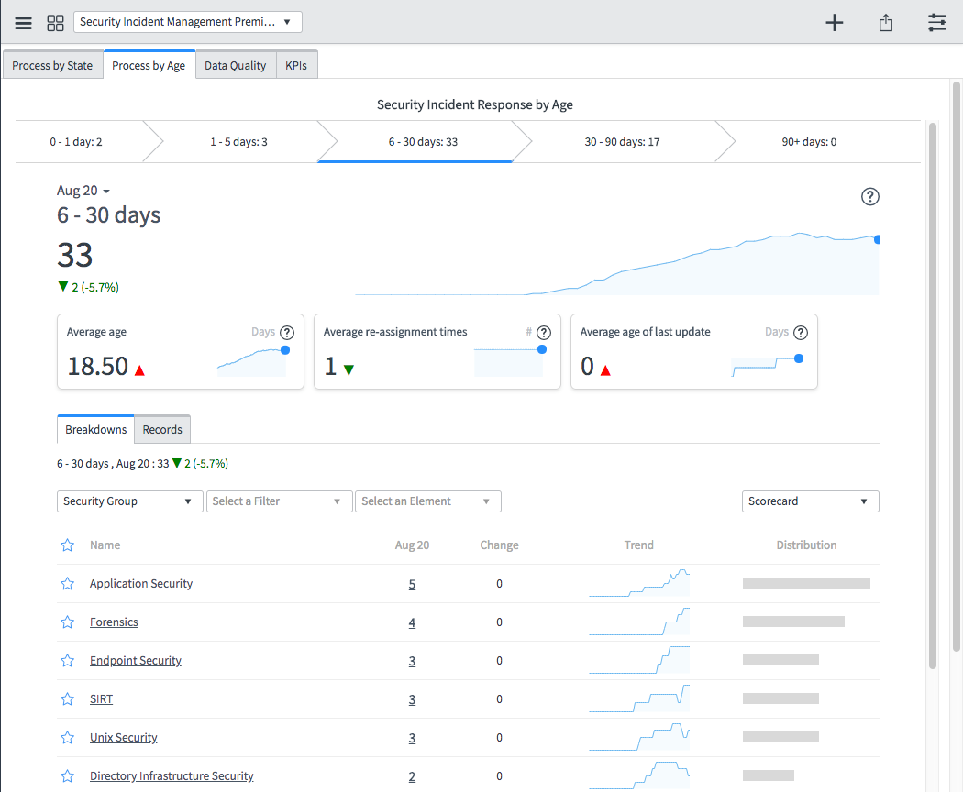Open the SIRT link
This screenshot has height=792, width=963.
click(101, 698)
